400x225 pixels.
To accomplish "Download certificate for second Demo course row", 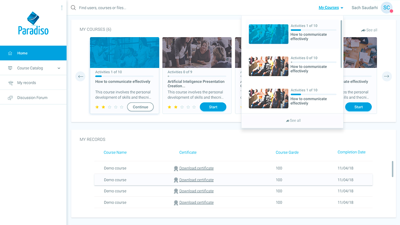I will (x=196, y=180).
